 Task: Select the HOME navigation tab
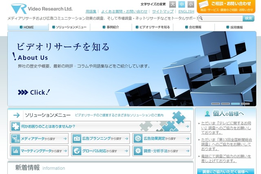coord(28,27)
